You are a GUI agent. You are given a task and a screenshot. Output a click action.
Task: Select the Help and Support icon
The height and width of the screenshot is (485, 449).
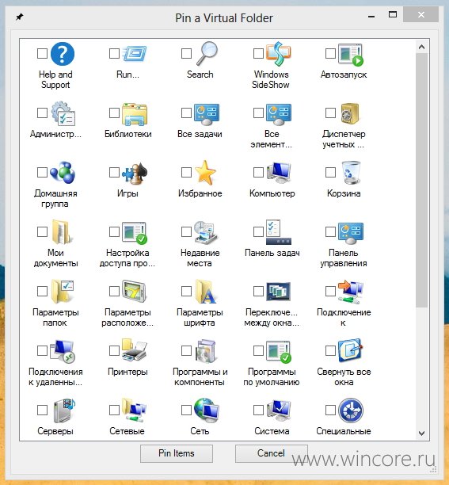click(x=63, y=54)
